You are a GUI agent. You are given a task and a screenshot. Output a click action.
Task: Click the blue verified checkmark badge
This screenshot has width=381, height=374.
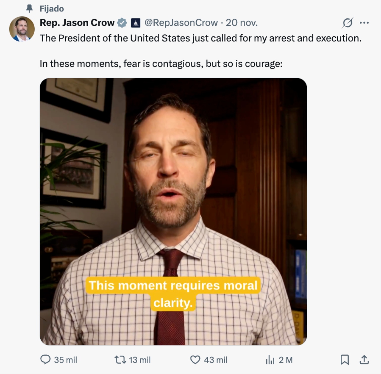122,23
